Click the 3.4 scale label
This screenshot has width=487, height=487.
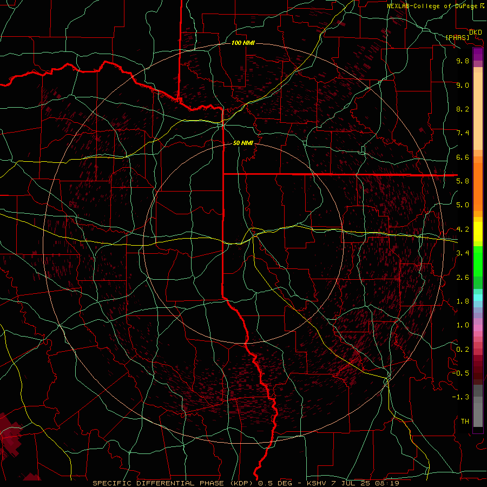[x=463, y=253]
